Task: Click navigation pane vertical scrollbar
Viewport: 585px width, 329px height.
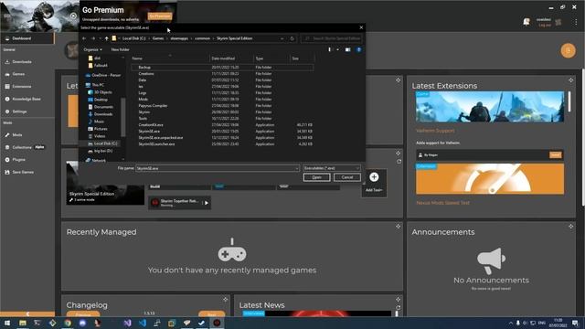Action: [x=123, y=117]
